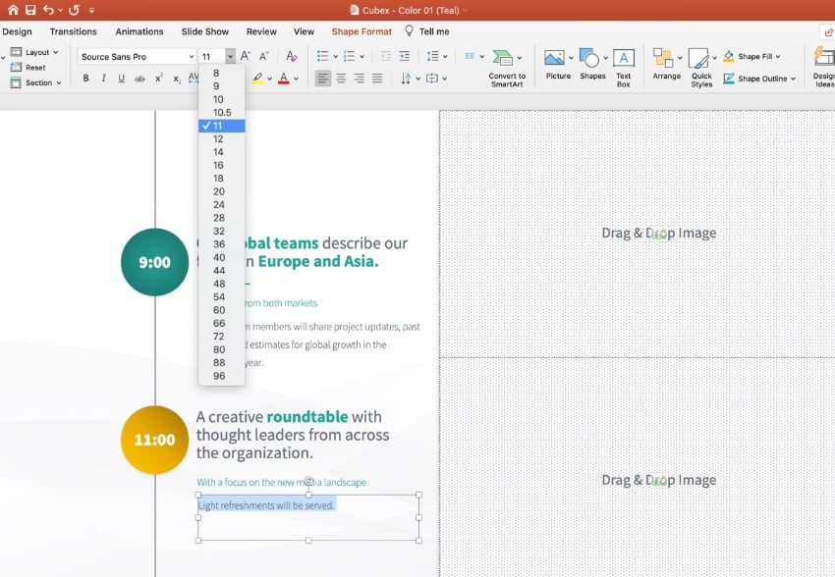Expand the Shape Outline dropdown
The width and height of the screenshot is (835, 577).
point(795,79)
